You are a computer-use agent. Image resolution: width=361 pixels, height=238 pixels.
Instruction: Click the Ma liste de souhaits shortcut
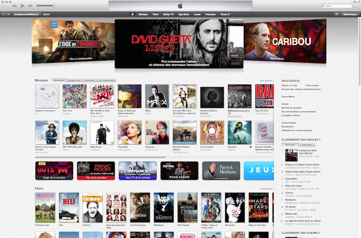point(291,108)
